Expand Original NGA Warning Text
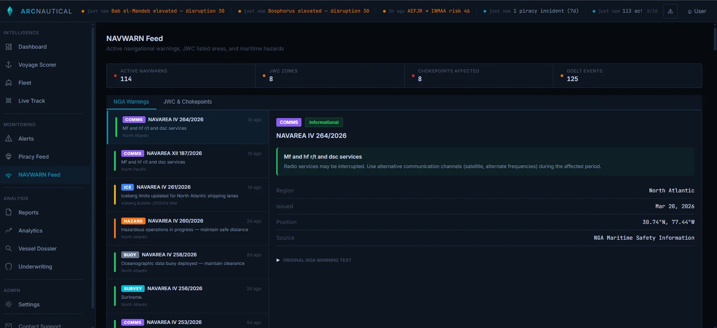Screen dimensions: 717x328 coord(314,260)
